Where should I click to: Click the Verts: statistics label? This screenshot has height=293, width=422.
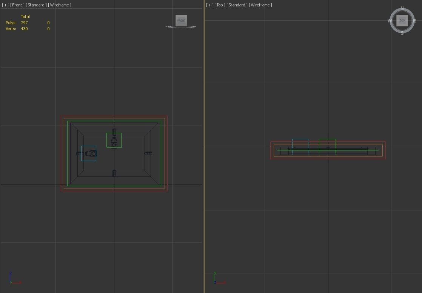[11, 29]
